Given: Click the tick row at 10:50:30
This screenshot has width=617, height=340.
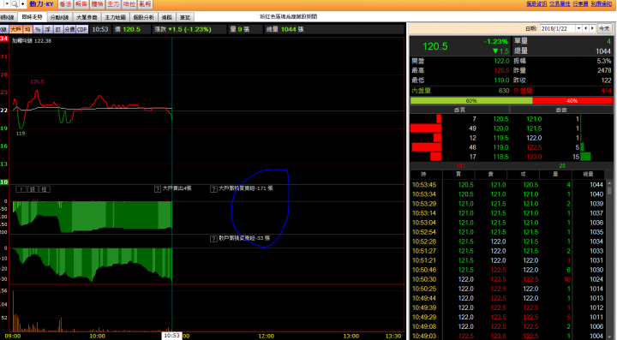Looking at the screenshot, I should pos(508,279).
